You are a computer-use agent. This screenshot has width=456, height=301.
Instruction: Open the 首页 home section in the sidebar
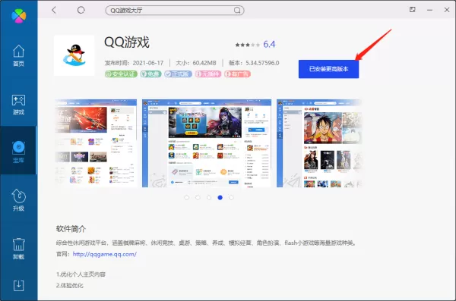coord(18,55)
